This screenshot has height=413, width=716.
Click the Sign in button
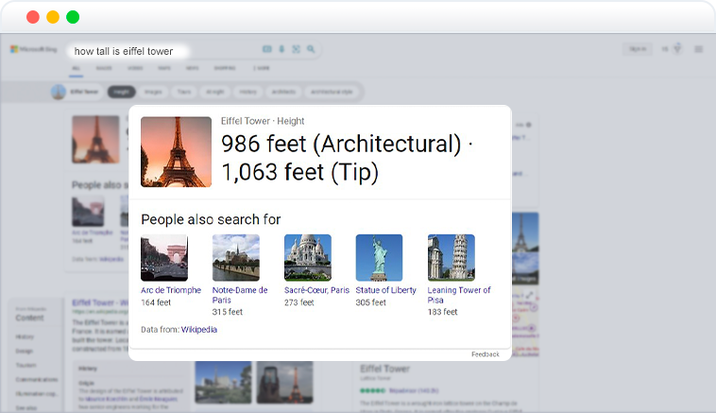(638, 49)
